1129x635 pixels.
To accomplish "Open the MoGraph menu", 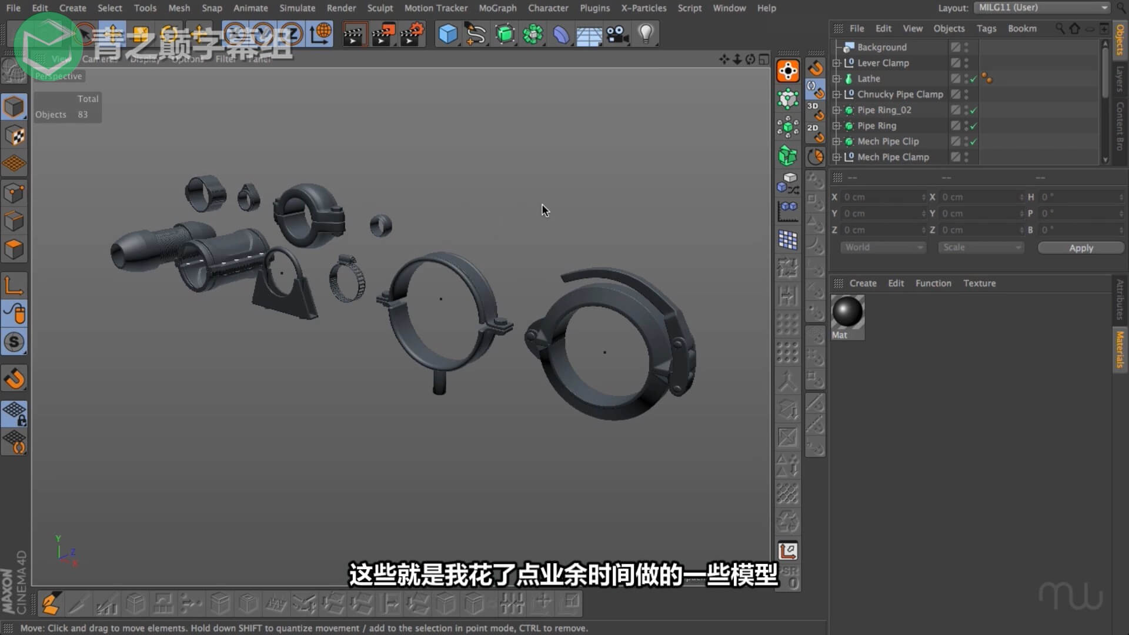I will click(x=497, y=8).
